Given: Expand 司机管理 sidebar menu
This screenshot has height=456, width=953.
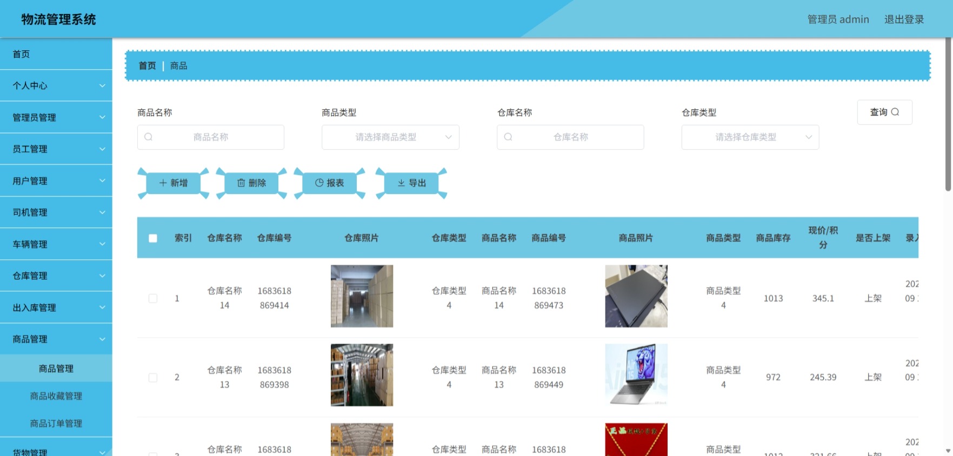Looking at the screenshot, I should coord(56,212).
